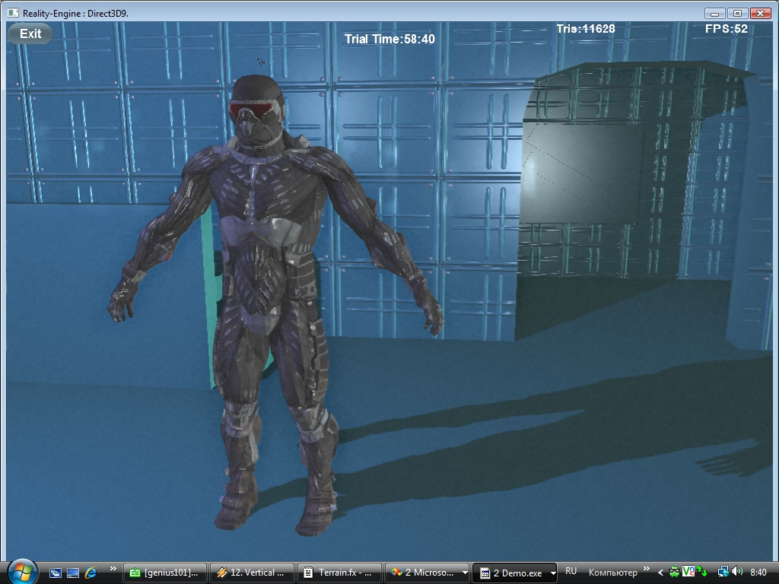The image size is (779, 584).
Task: Click the green arrows network-activity tray icon
Action: pos(702,572)
